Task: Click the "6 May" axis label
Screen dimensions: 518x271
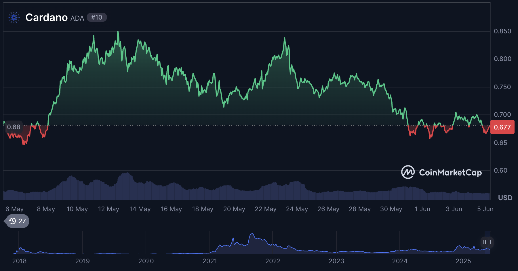Action: coord(14,209)
